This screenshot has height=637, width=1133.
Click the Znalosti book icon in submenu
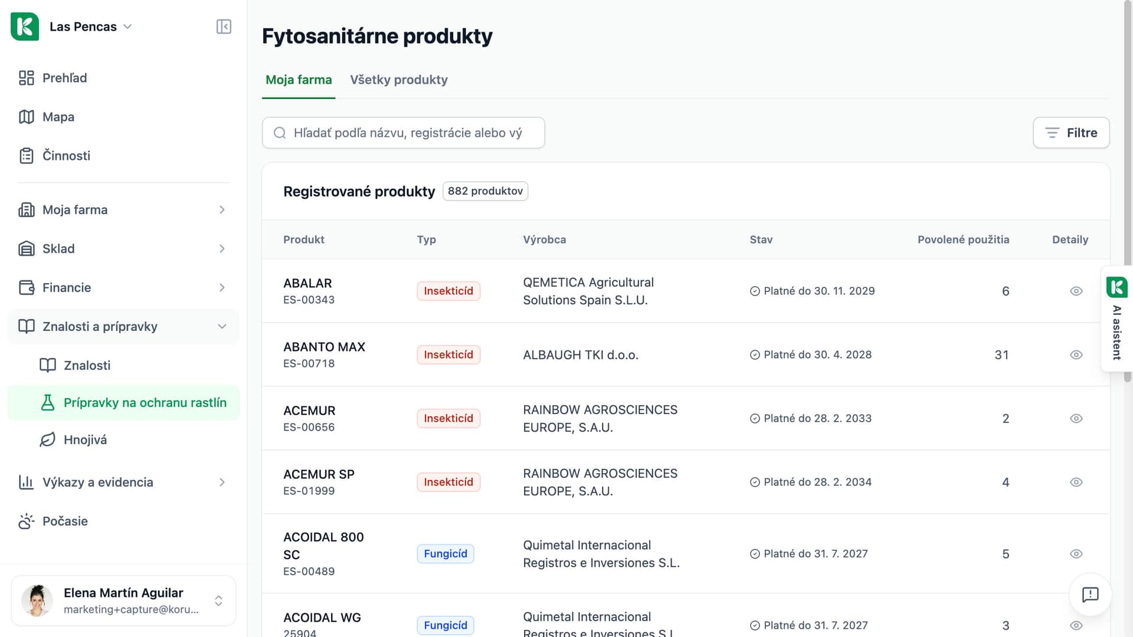point(48,366)
